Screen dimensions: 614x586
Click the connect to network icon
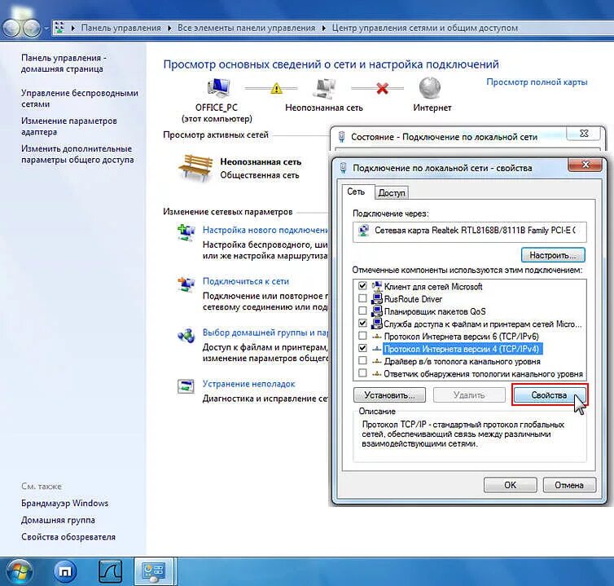(186, 284)
